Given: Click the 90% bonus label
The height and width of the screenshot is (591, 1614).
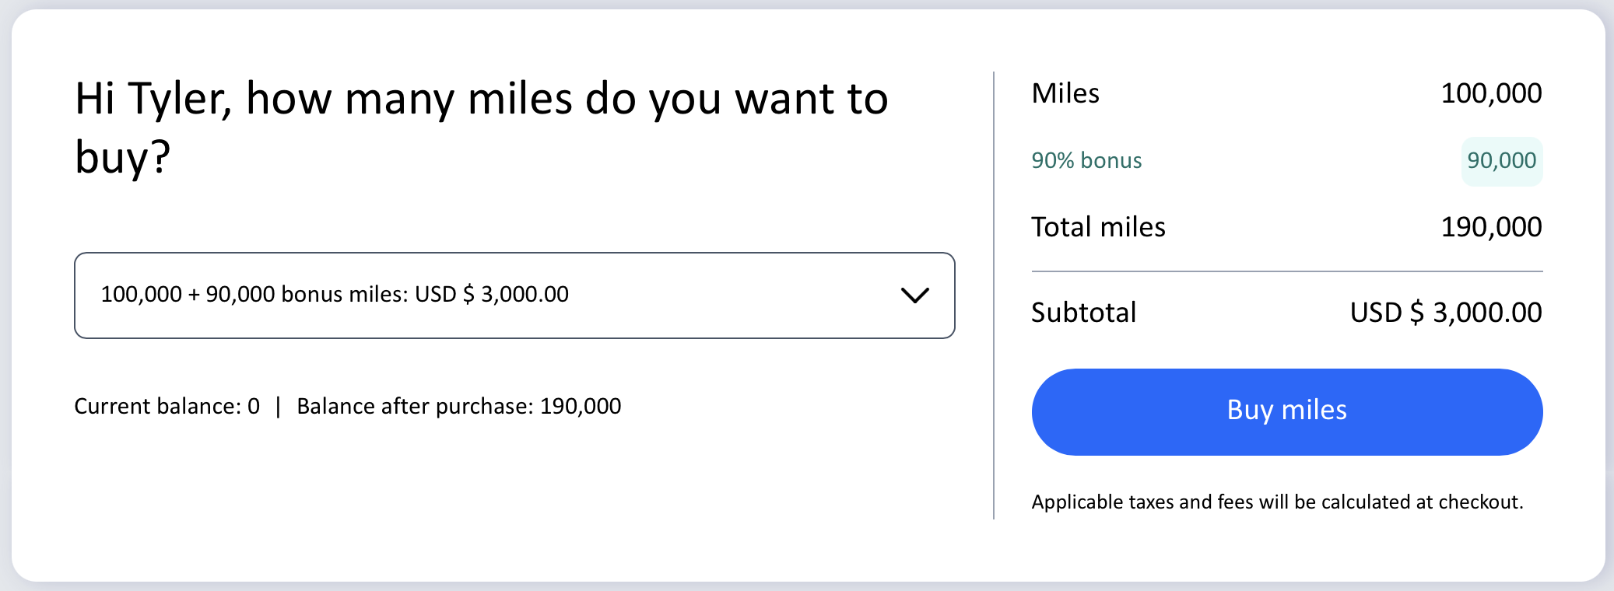Looking at the screenshot, I should pyautogui.click(x=1086, y=161).
